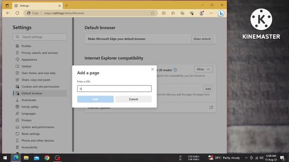
Task: Open the Collections icon
Action: pos(182,13)
